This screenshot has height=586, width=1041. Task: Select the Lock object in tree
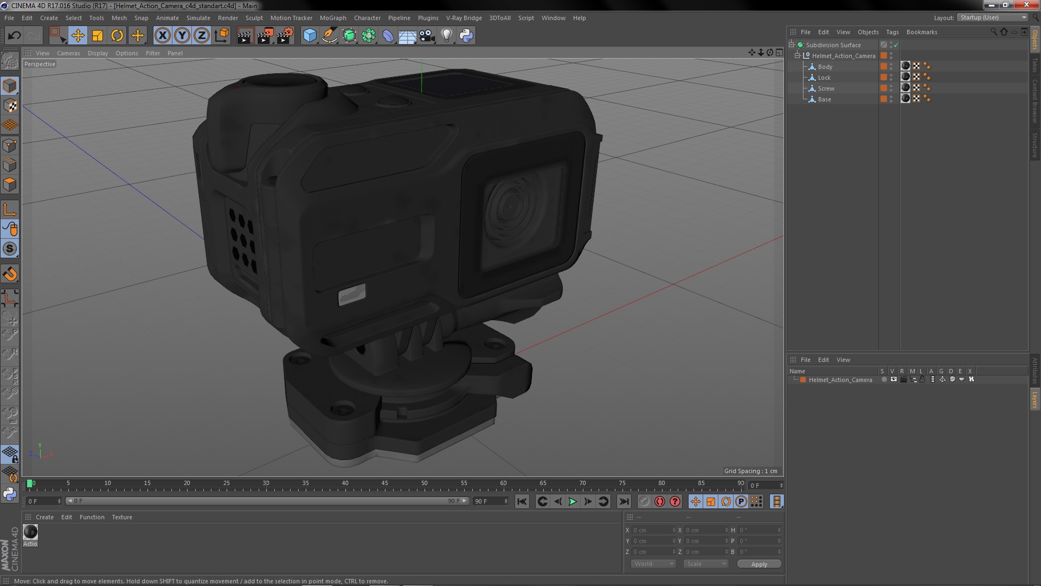[x=824, y=78]
